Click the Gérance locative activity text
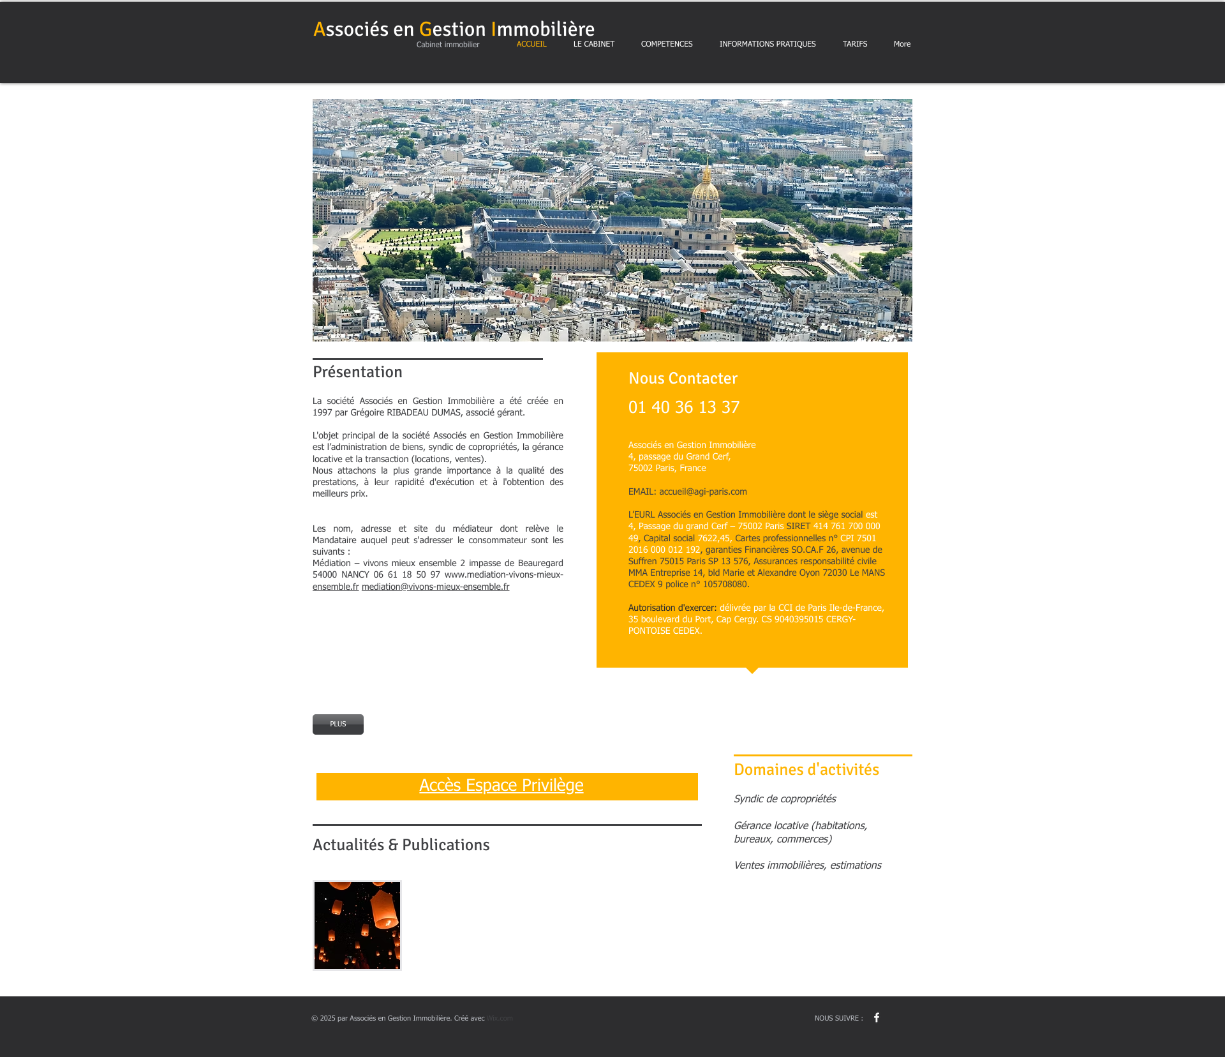The width and height of the screenshot is (1225, 1057). coord(801,832)
